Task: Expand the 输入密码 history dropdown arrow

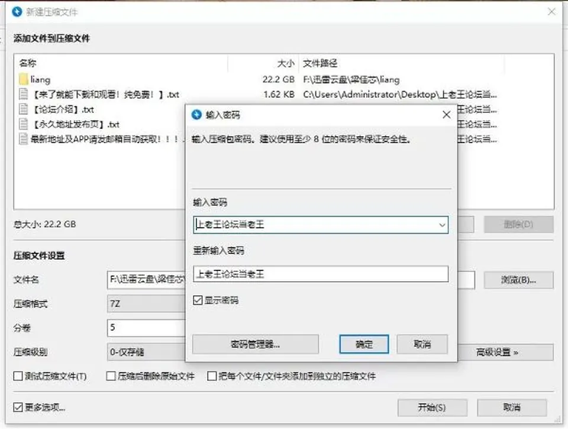Action: pos(442,225)
